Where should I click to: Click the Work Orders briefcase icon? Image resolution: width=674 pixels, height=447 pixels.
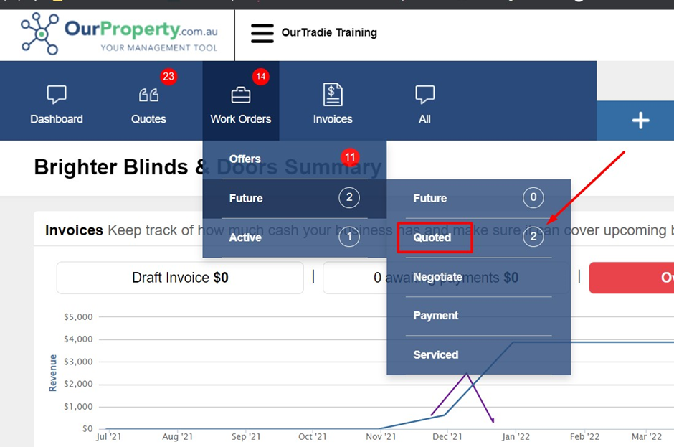click(x=241, y=95)
